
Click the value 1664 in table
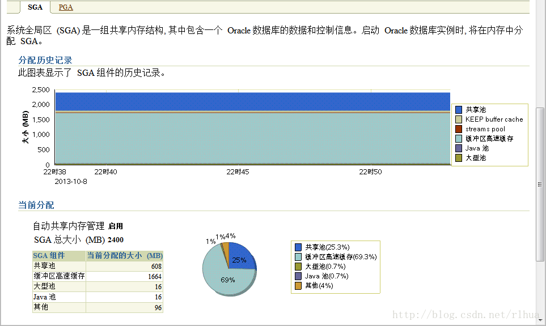point(155,277)
